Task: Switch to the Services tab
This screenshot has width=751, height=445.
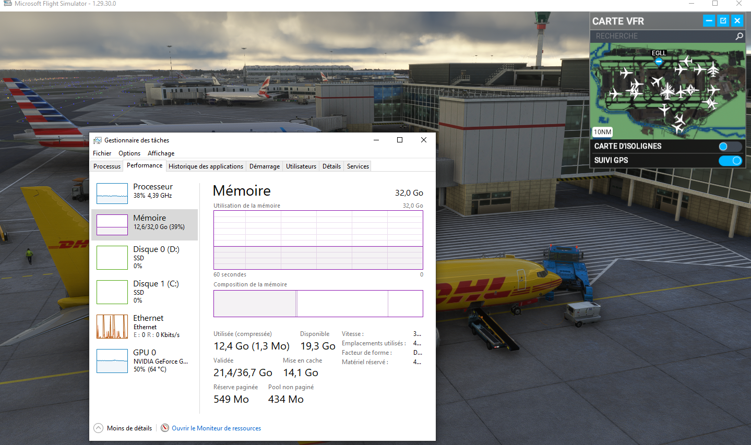Action: pyautogui.click(x=358, y=166)
